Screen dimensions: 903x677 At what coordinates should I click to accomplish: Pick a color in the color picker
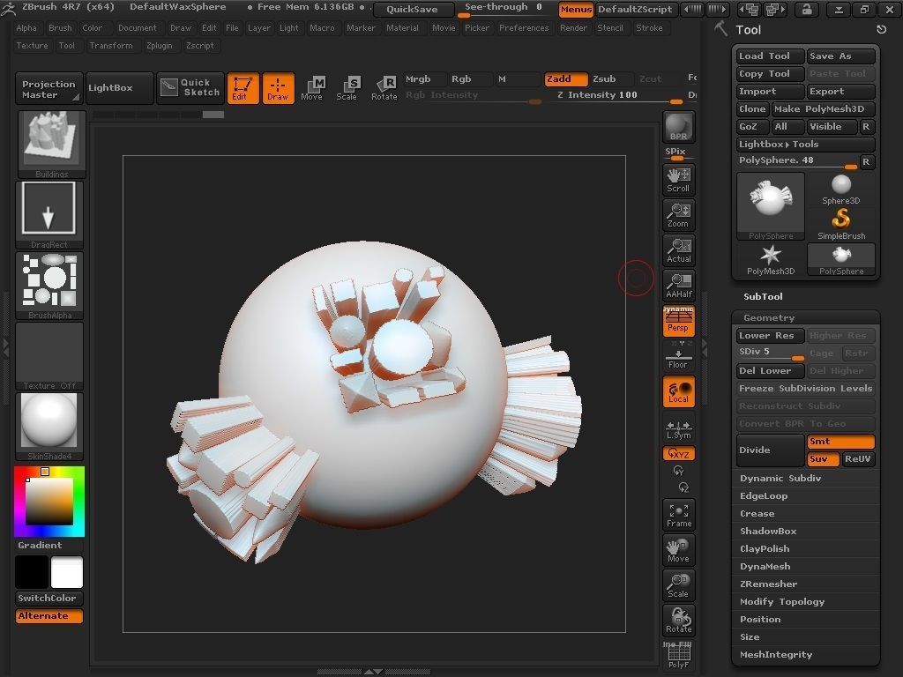click(49, 502)
